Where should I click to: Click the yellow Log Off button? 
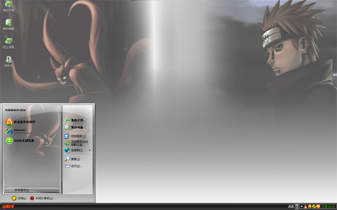pyautogui.click(x=19, y=198)
